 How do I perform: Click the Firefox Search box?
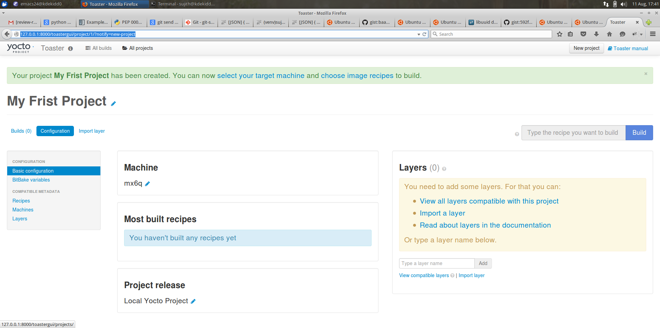coord(492,34)
